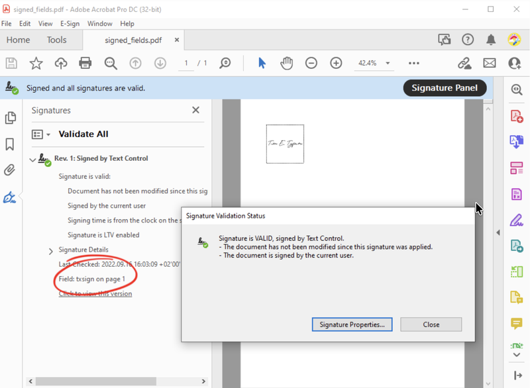Screen dimensions: 530x388
Task: Open the signatures panel pen icon
Action: pyautogui.click(x=9, y=197)
